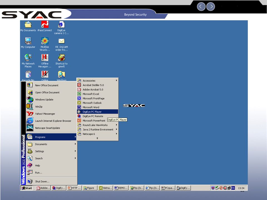Select the iPassConnect desktop shortcut
The height and width of the screenshot is (200, 267).
(x=45, y=27)
